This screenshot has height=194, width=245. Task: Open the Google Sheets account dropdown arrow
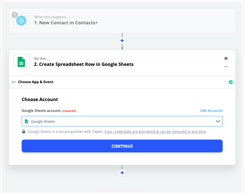pos(218,121)
